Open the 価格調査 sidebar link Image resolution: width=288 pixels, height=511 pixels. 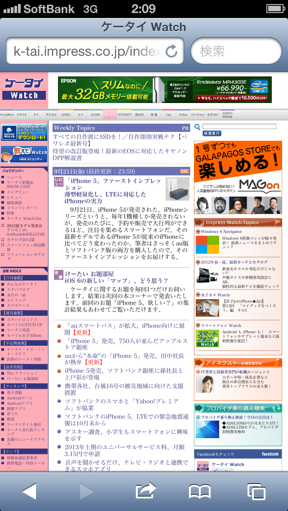click(x=14, y=202)
